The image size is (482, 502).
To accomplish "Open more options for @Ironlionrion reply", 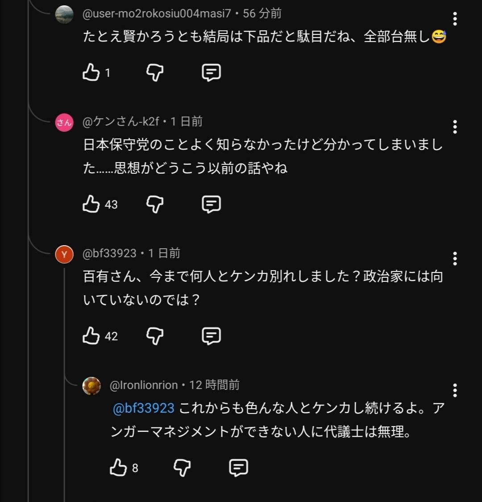I will coord(455,390).
